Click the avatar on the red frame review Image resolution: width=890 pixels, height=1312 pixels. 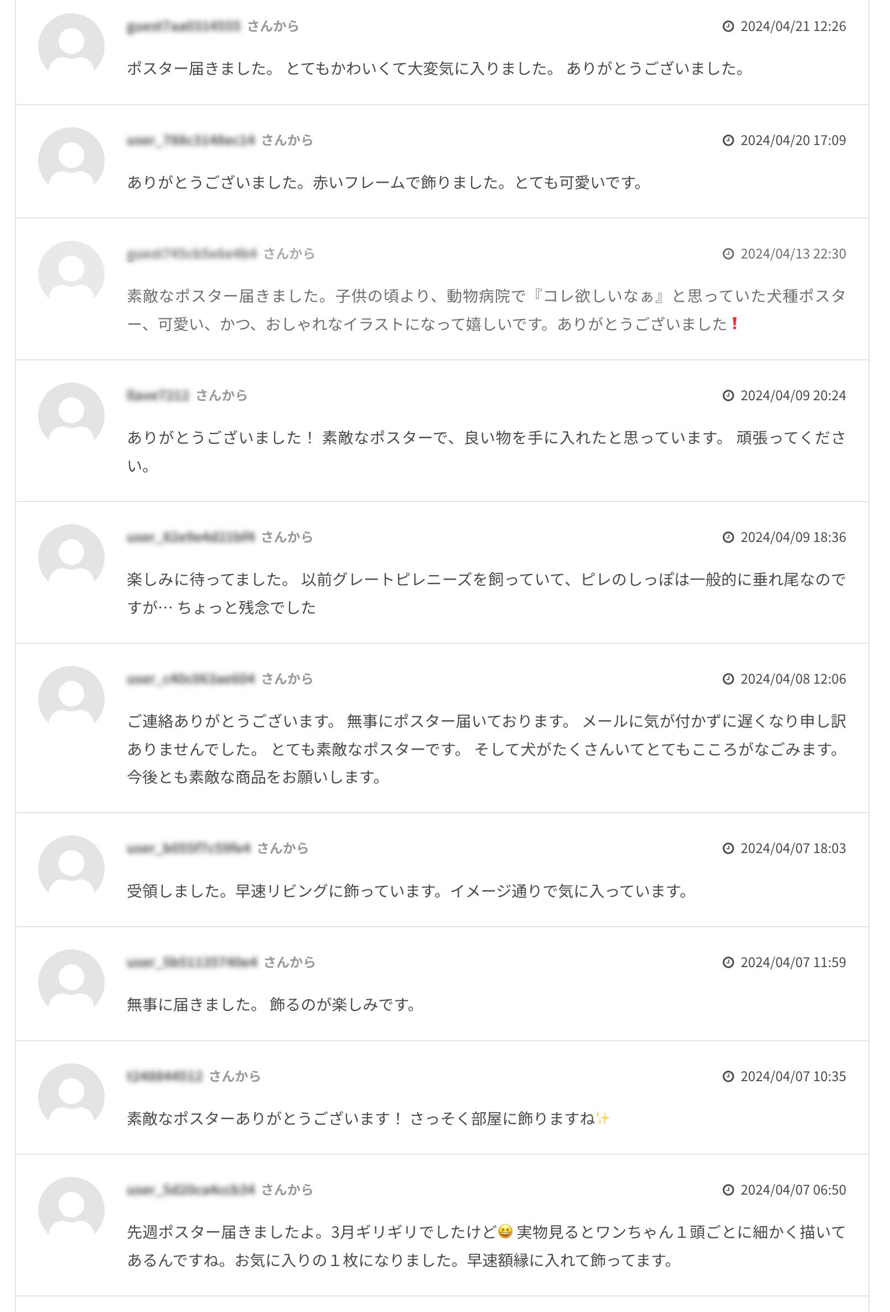click(x=71, y=161)
